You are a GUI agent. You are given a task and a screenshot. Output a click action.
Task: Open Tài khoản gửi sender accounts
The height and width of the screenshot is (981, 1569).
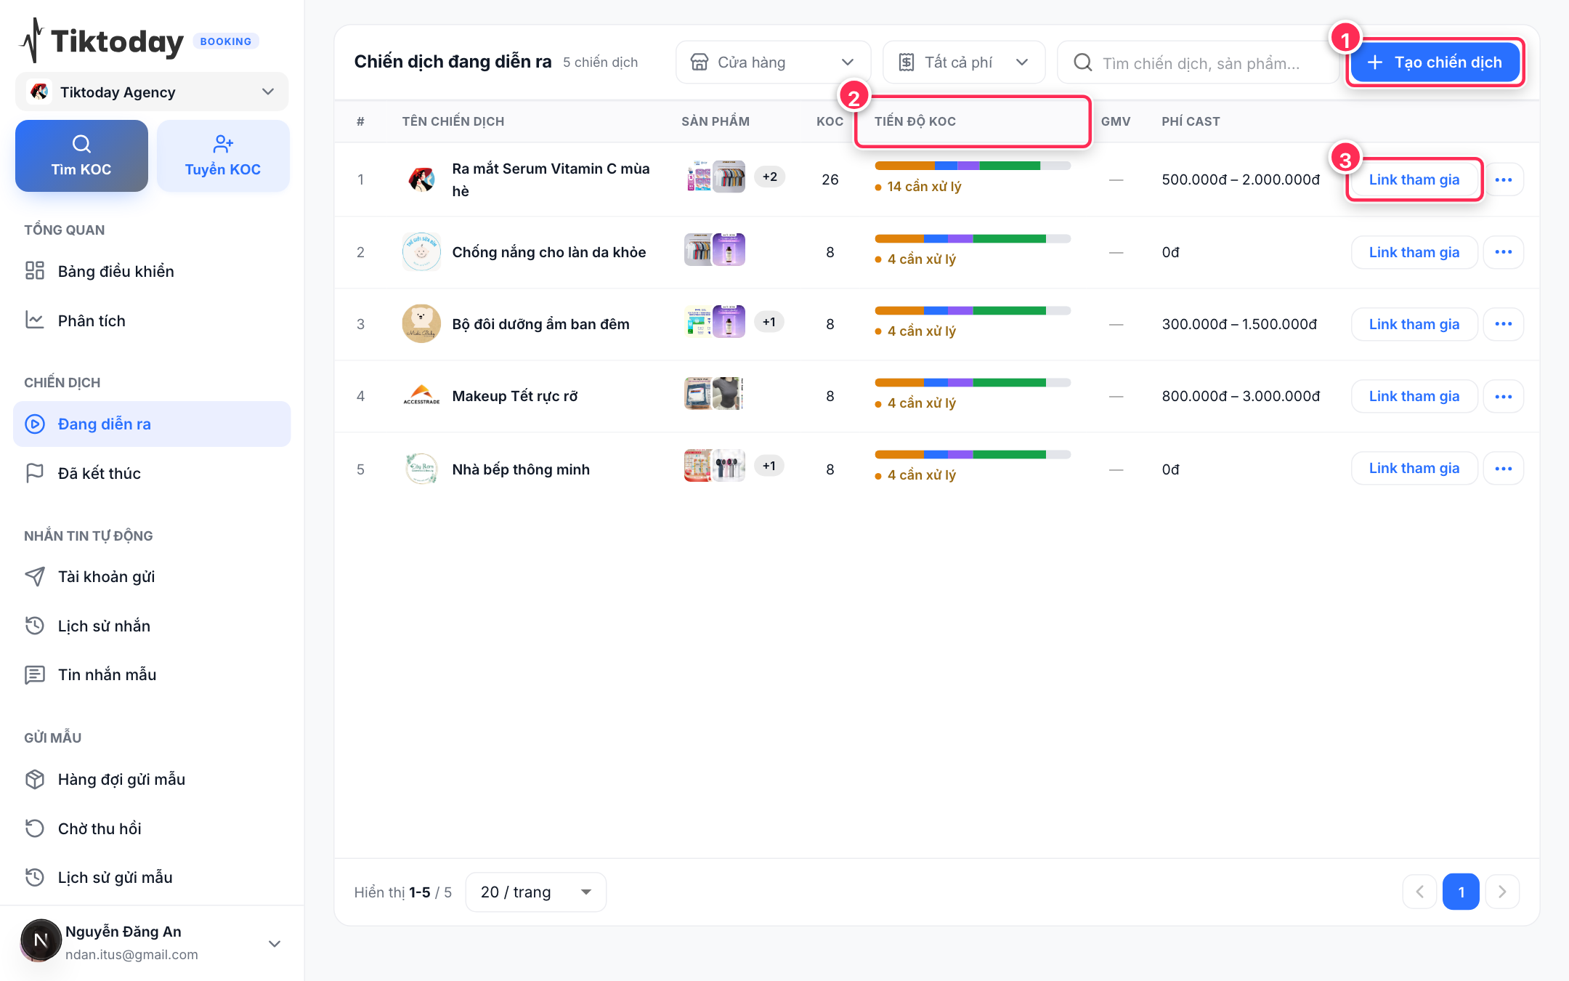[152, 576]
